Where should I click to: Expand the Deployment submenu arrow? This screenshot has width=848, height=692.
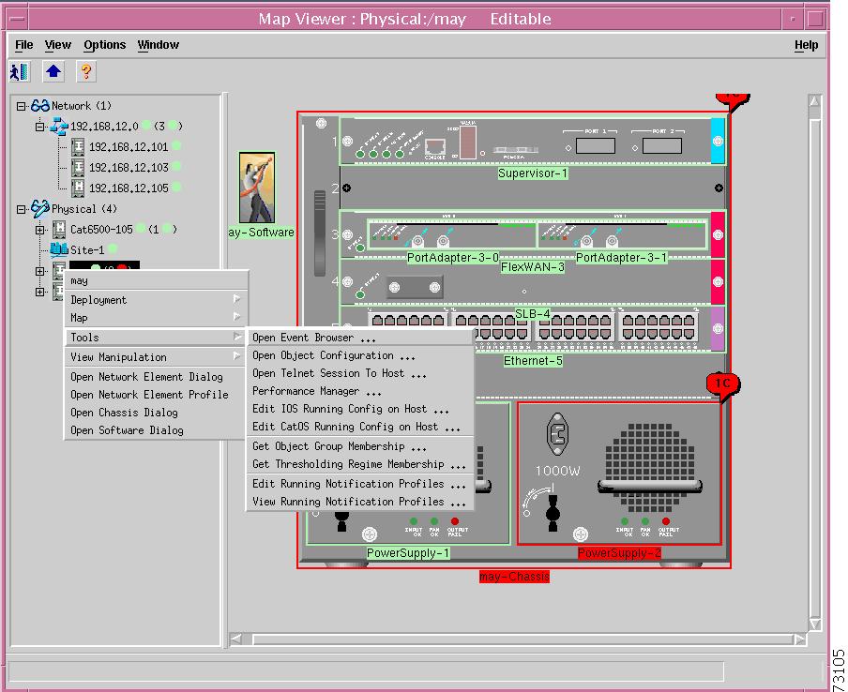click(237, 298)
